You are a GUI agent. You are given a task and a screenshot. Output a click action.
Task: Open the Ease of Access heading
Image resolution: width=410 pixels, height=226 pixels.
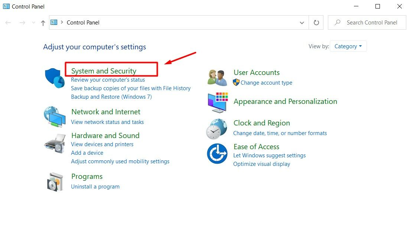point(257,147)
